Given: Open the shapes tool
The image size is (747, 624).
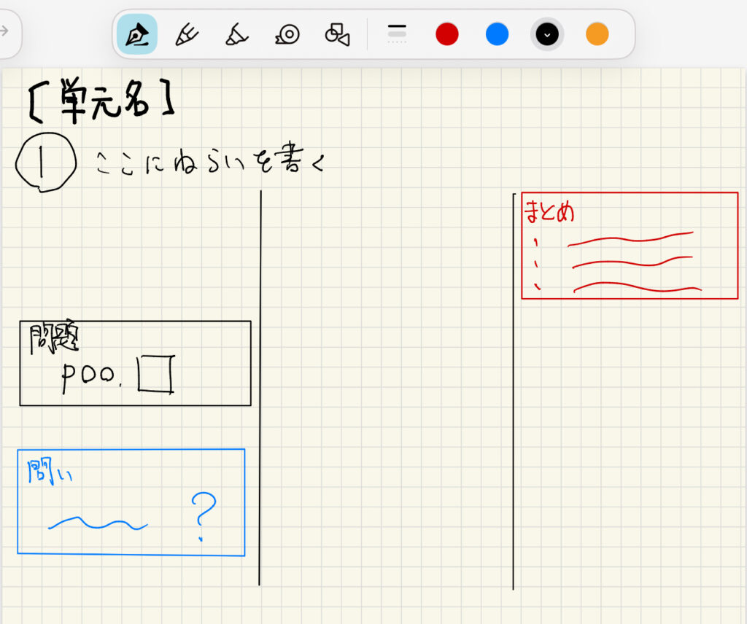Looking at the screenshot, I should pyautogui.click(x=337, y=34).
